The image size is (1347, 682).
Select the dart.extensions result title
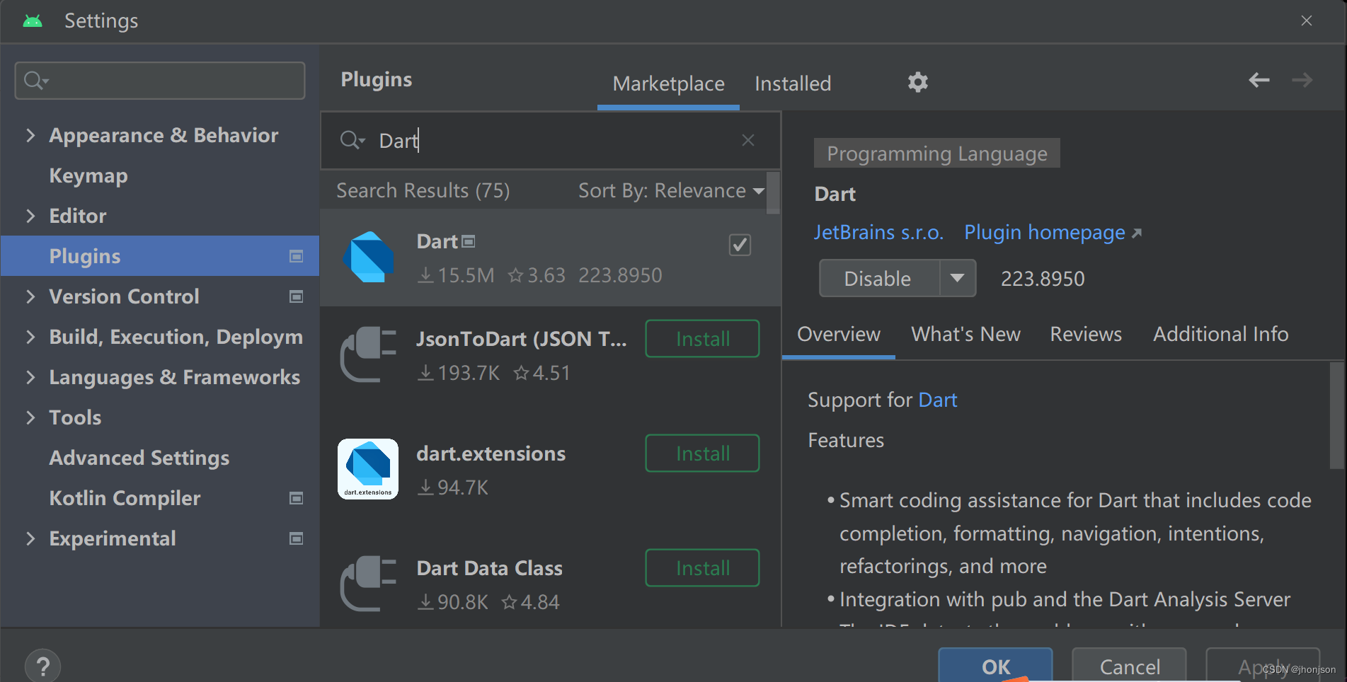pos(491,453)
